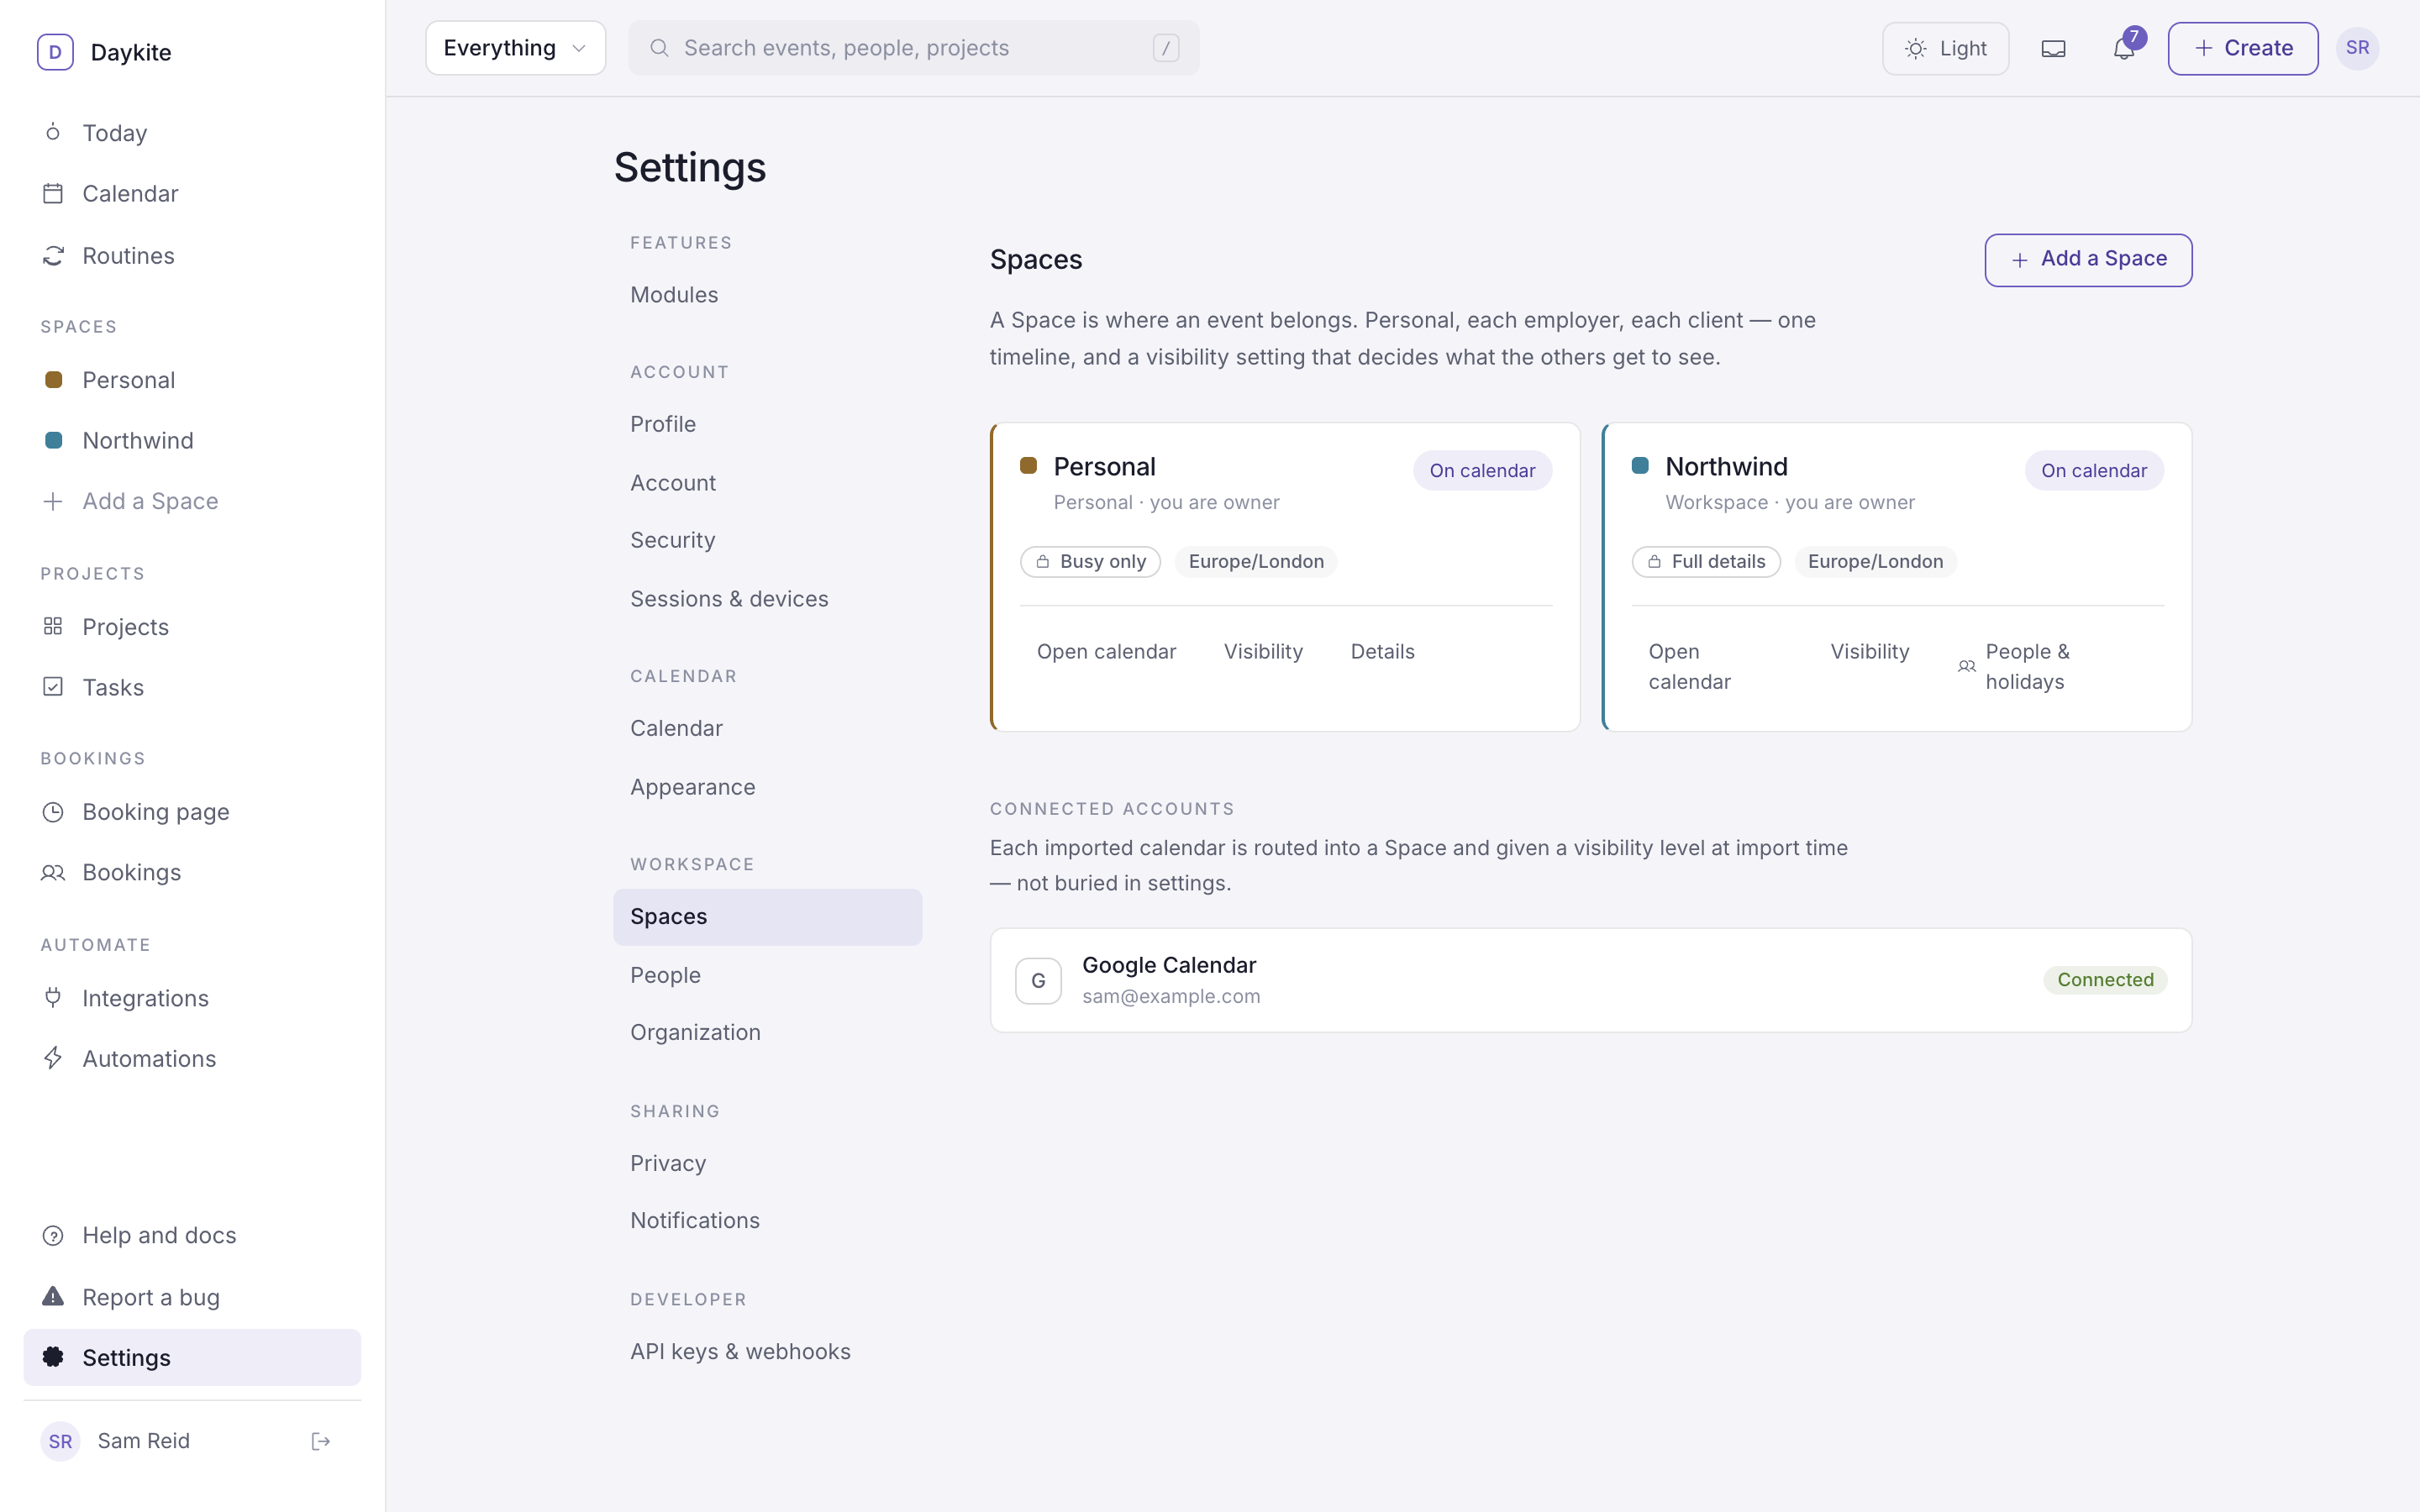Open notifications bell with 7 badge
Viewport: 2420px width, 1512px height.
point(2124,48)
